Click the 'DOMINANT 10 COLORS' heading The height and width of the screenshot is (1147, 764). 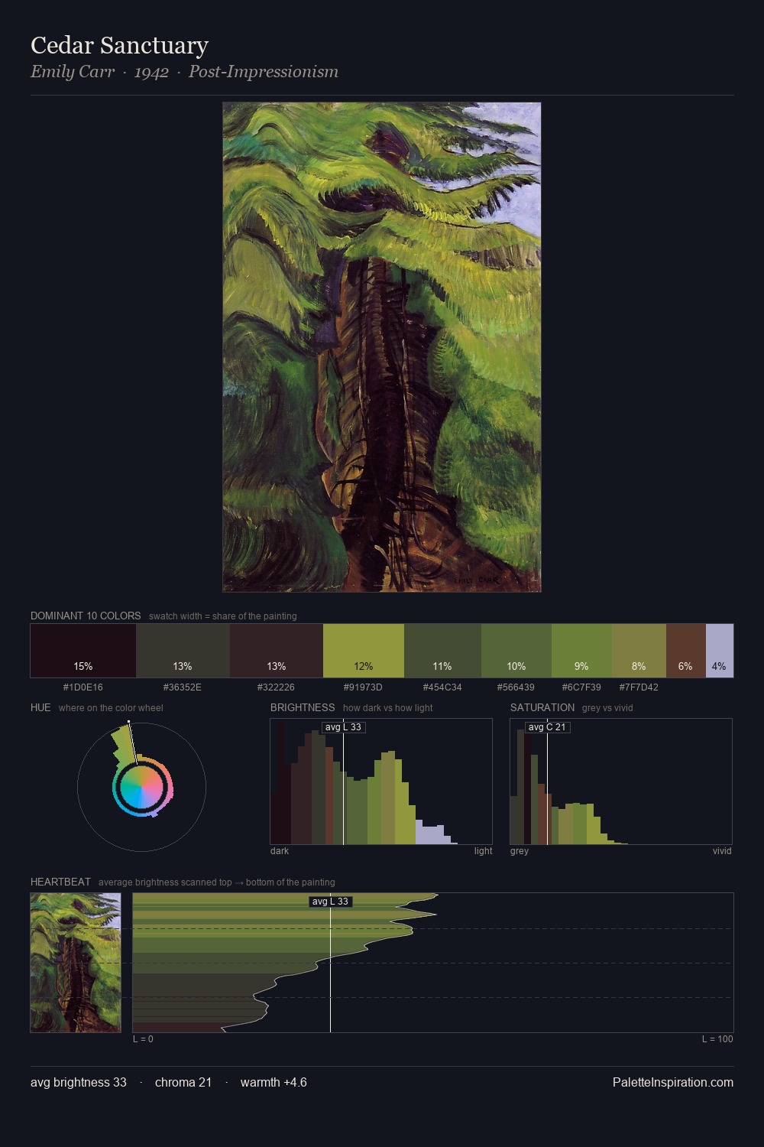point(86,616)
